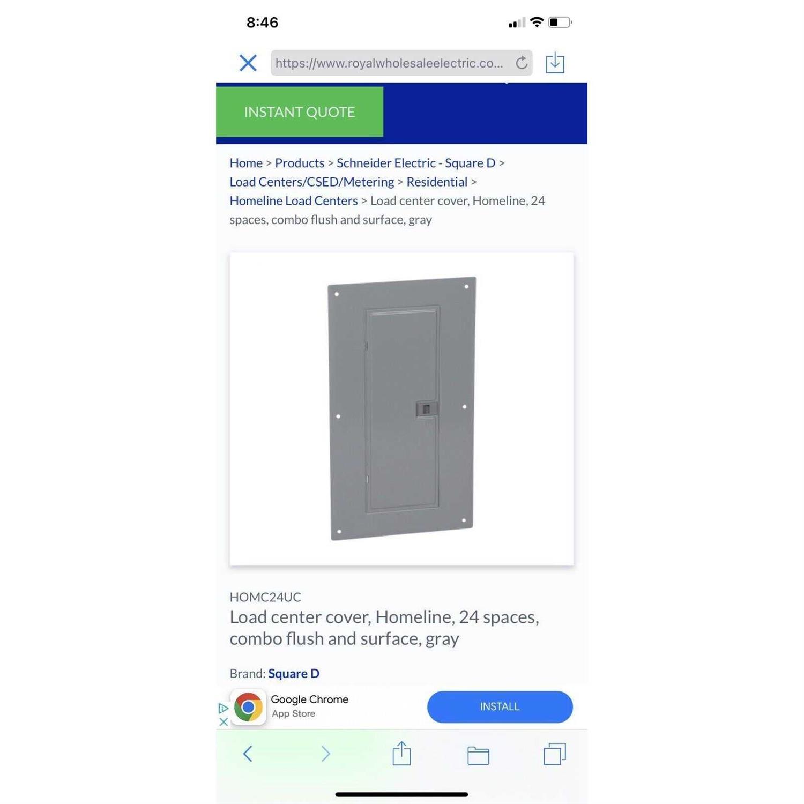This screenshot has width=804, height=804.
Task: Dismiss the ad with small X icon
Action: click(x=224, y=721)
